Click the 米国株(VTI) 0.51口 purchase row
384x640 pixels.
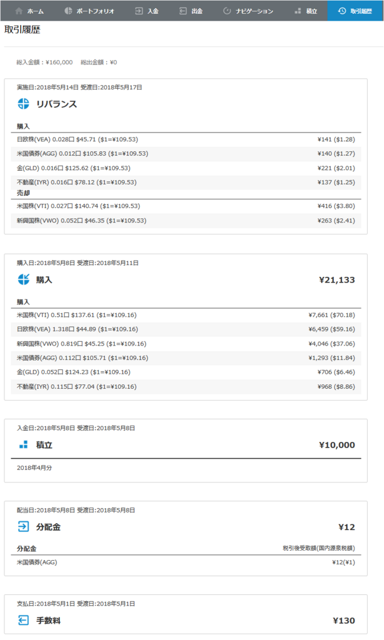[186, 315]
